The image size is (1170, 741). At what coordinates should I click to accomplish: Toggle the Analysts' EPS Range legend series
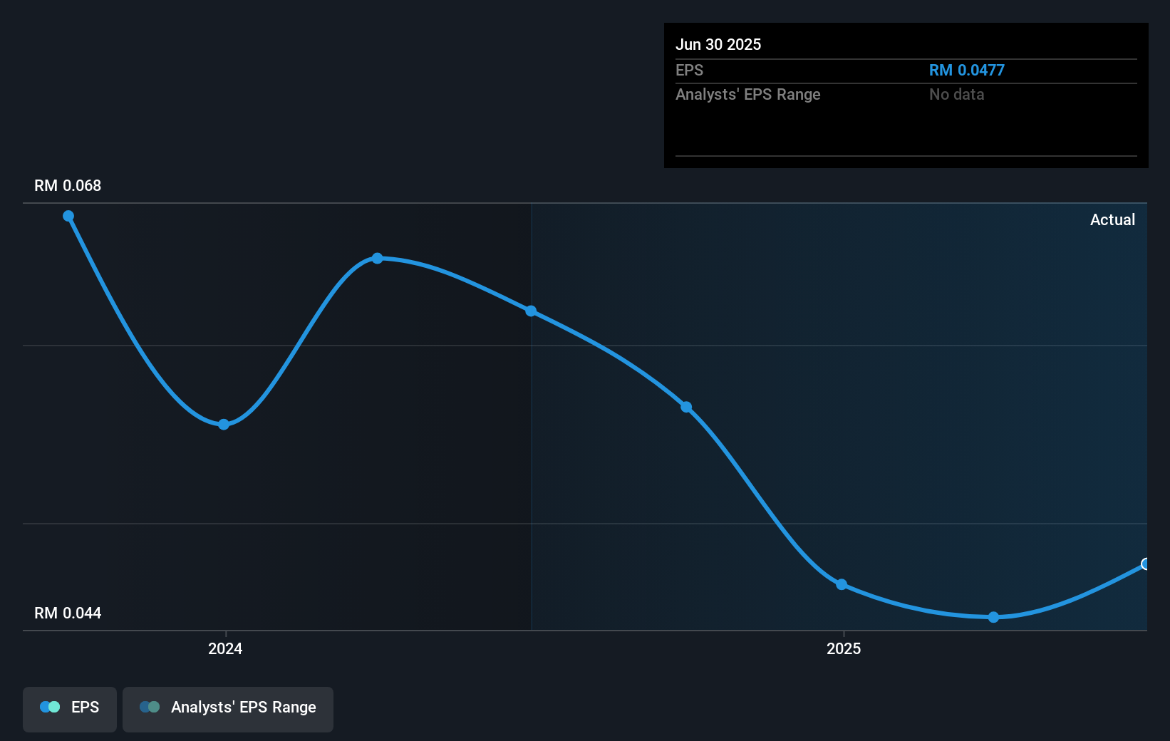pos(228,709)
